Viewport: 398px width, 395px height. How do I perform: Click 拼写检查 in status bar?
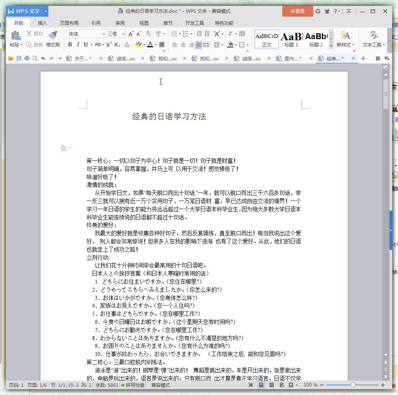[133, 385]
